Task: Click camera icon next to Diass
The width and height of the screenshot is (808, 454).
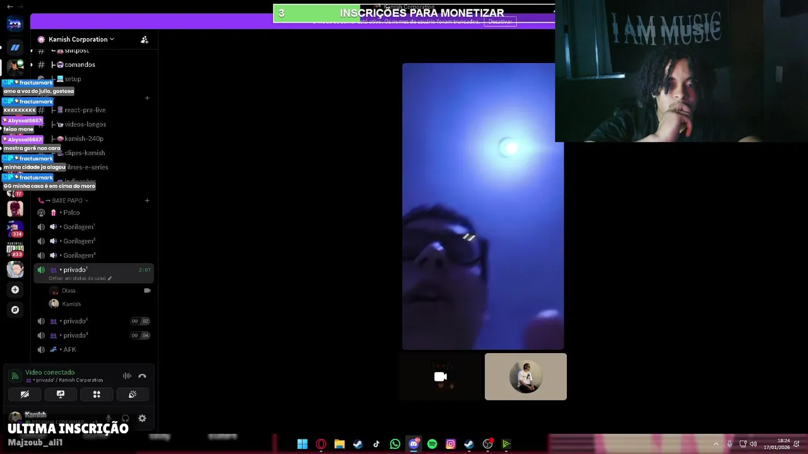Action: pos(147,291)
